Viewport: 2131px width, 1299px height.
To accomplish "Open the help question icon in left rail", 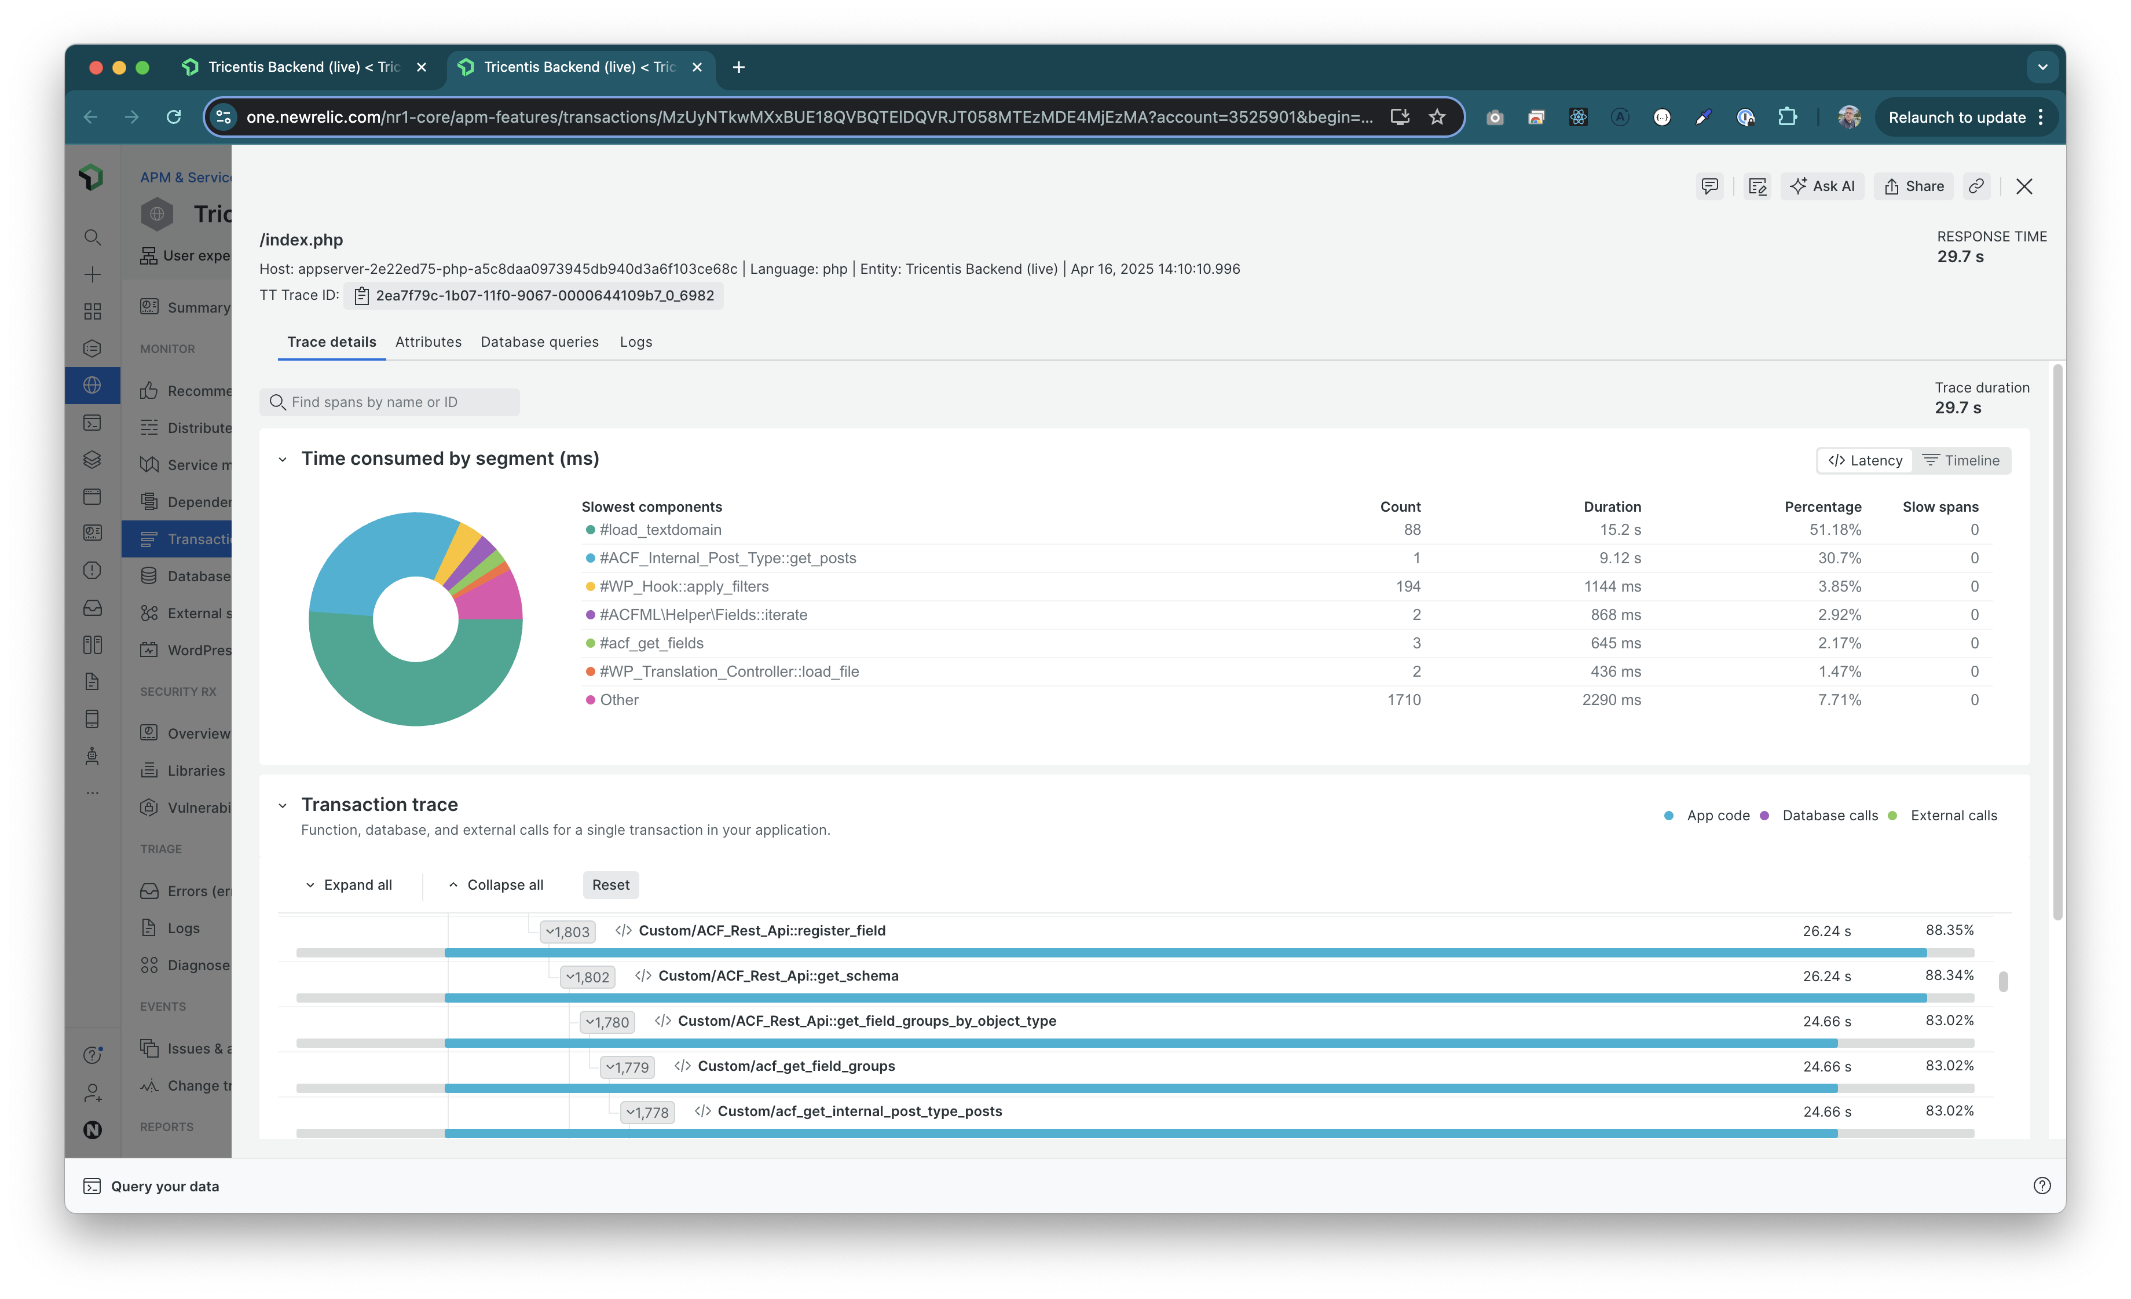I will pos(93,1054).
